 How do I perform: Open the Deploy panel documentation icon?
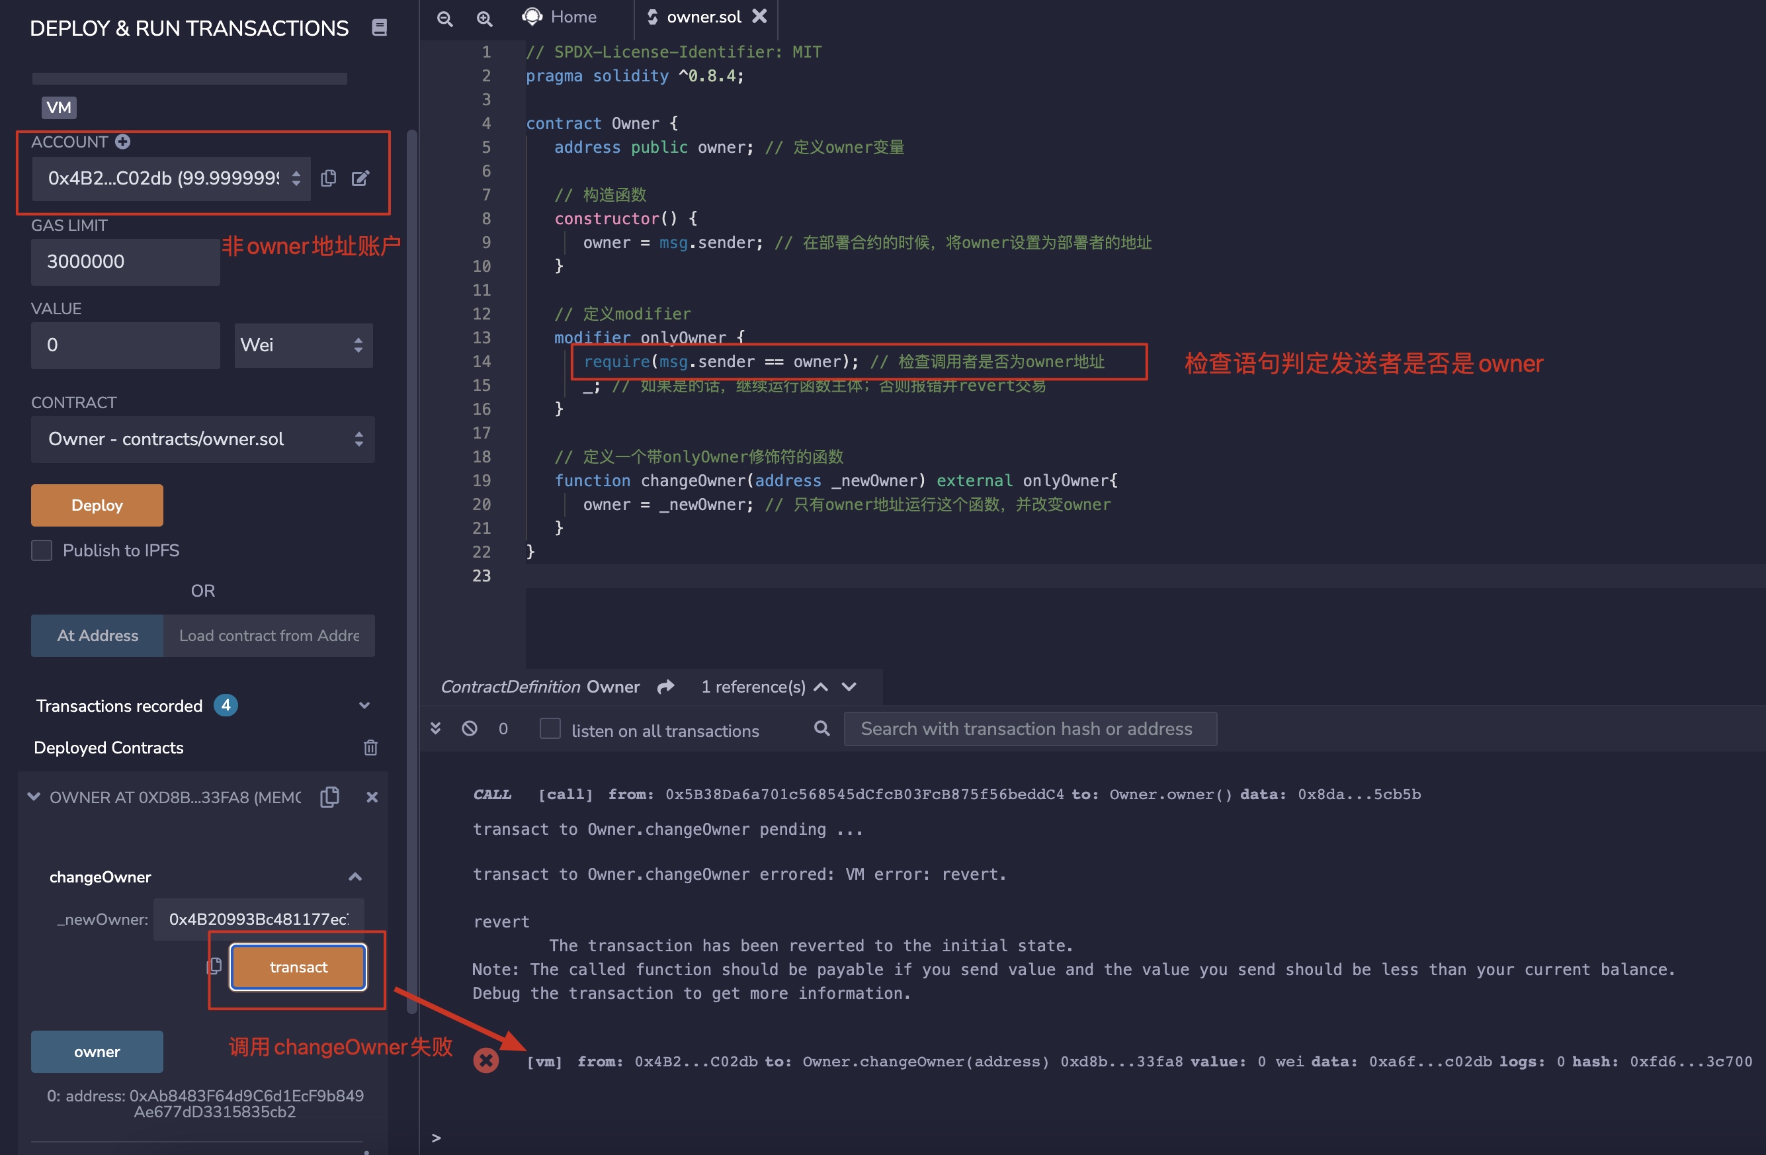click(379, 28)
